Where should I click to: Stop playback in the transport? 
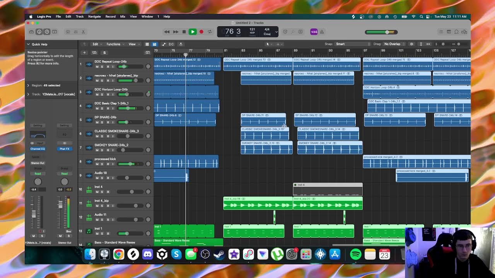[x=184, y=32]
